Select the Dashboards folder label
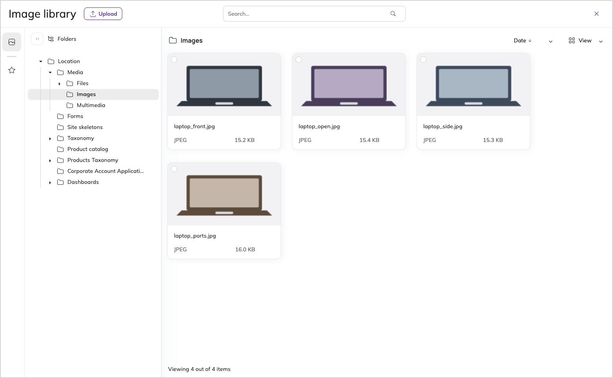The image size is (613, 378). coord(83,182)
